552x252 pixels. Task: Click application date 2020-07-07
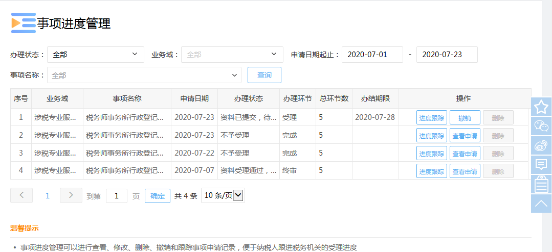pos(194,170)
